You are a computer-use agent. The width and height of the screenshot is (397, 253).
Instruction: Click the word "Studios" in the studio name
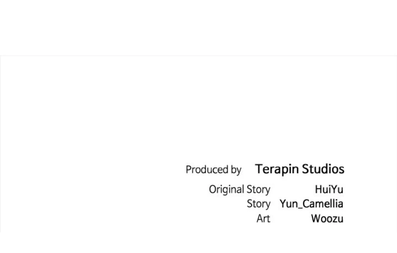323,169
